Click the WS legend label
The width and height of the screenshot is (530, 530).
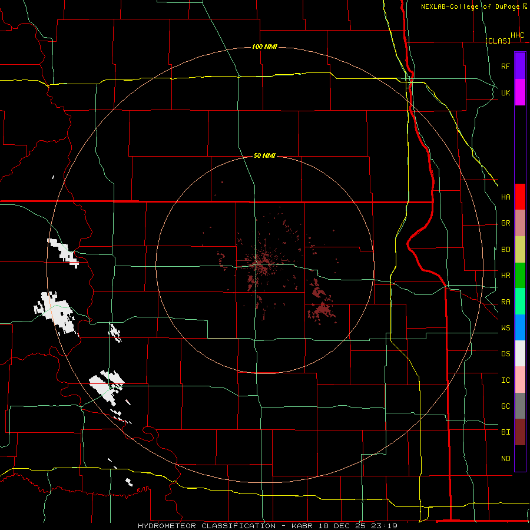coord(506,328)
